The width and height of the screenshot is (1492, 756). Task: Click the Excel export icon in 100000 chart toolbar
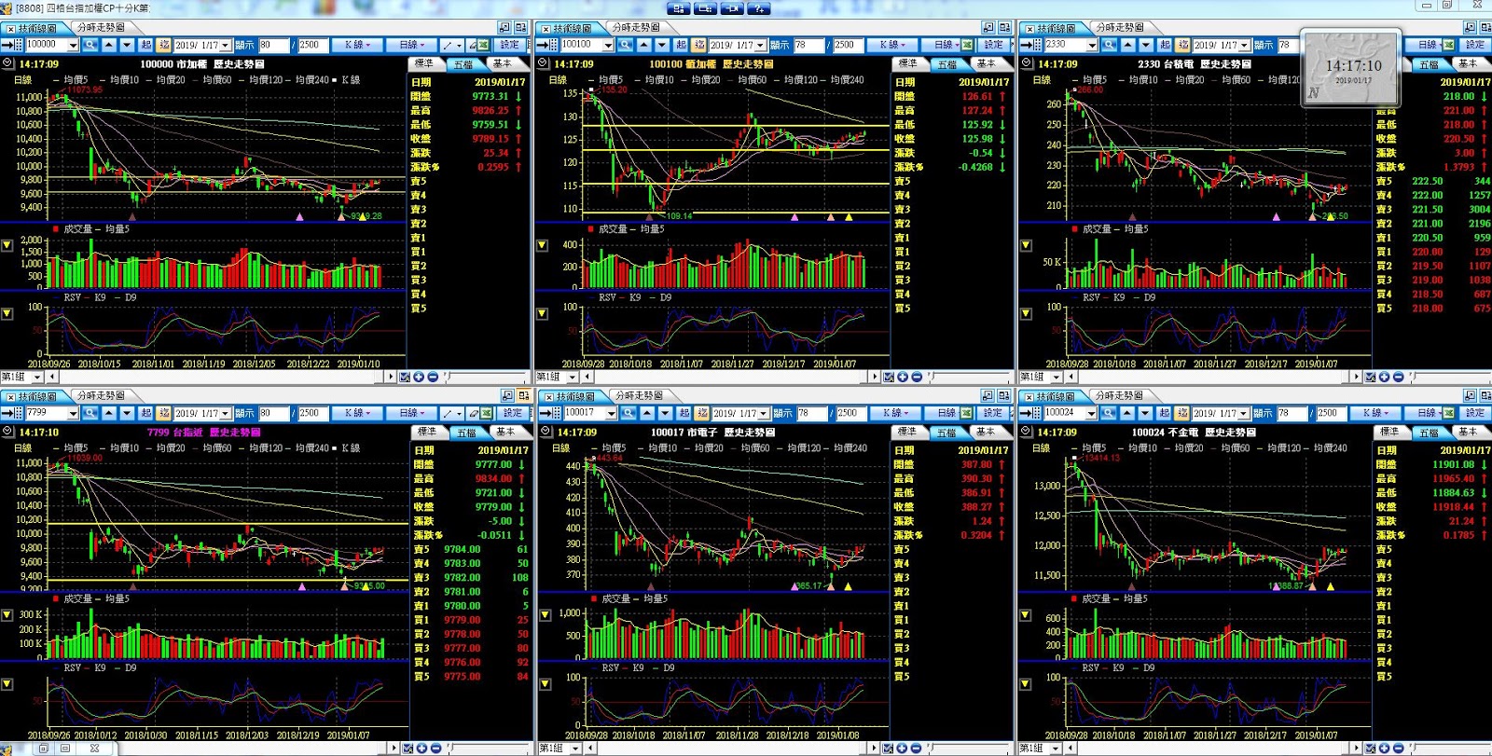coord(485,45)
